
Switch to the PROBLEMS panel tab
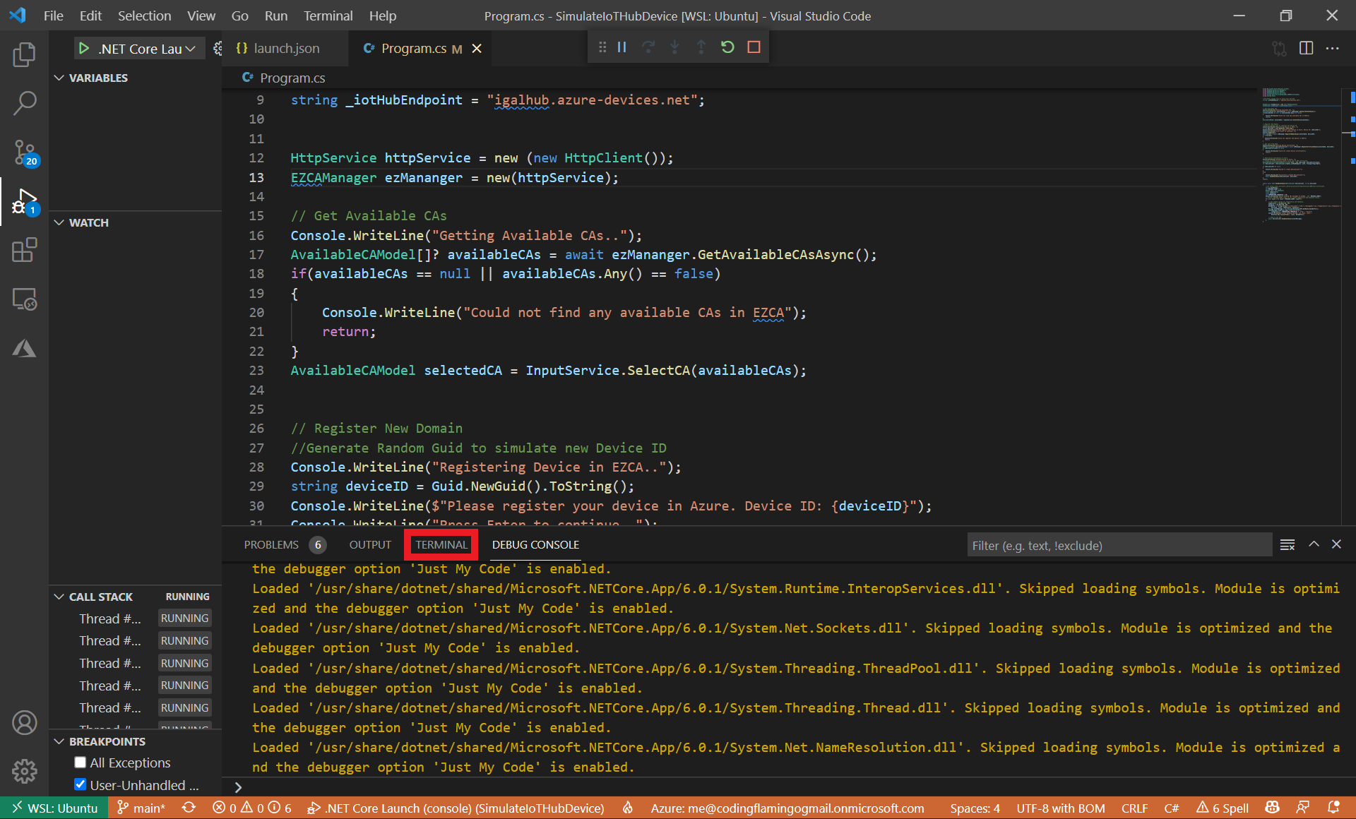pos(271,544)
